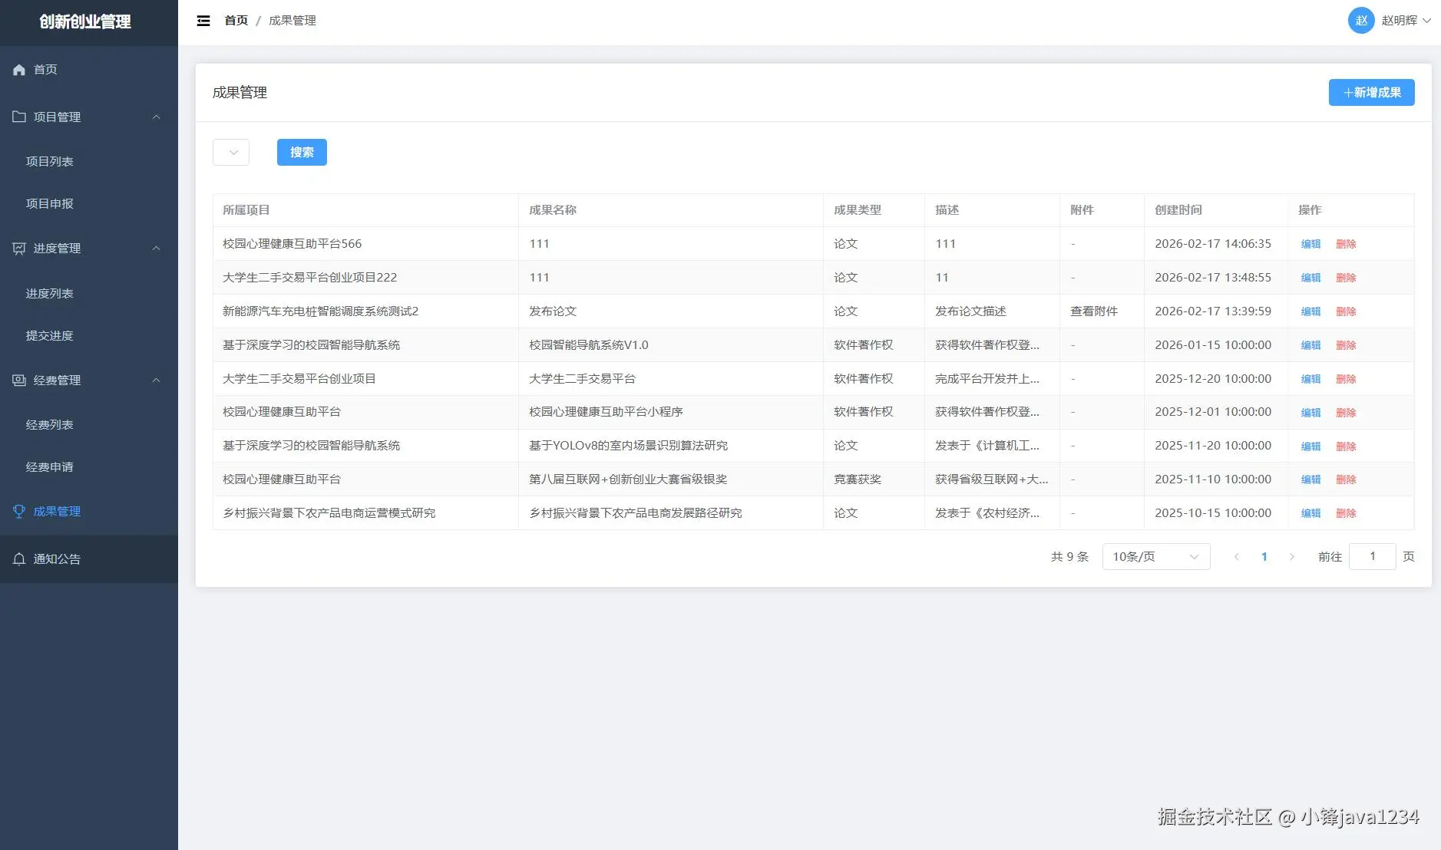Edit the 第八届互联网+ competition row
The height and width of the screenshot is (850, 1441).
(1310, 479)
